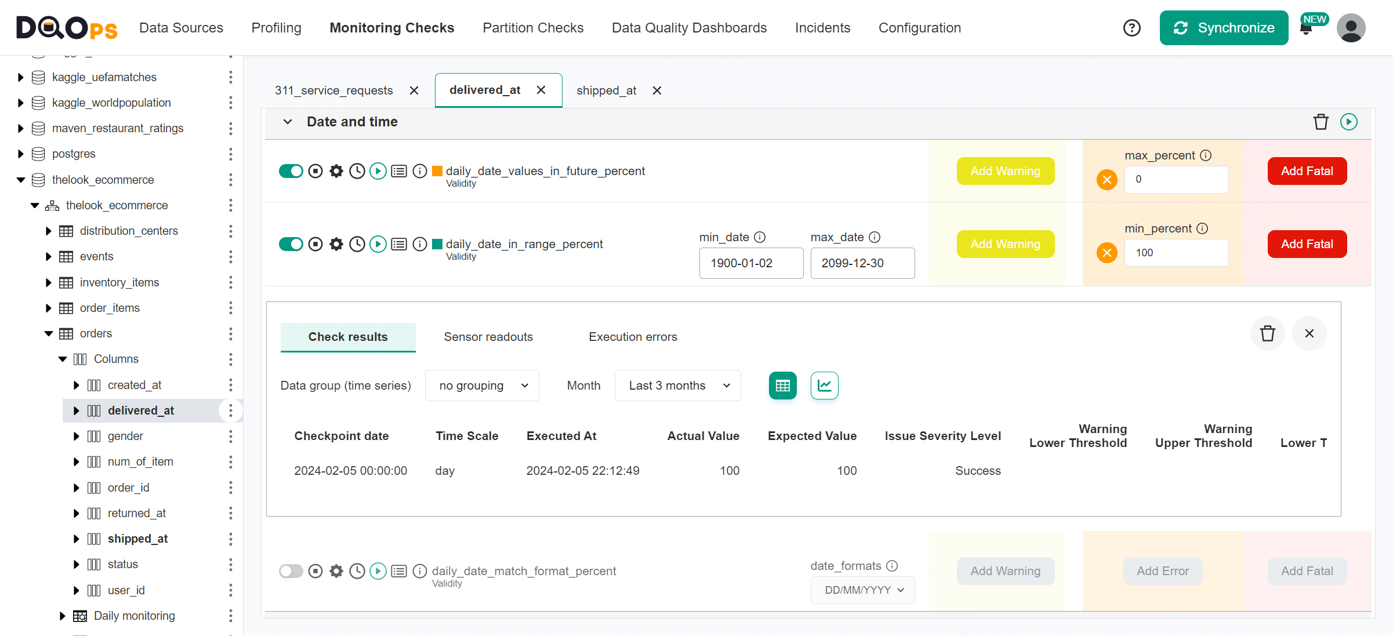Open schedule clock icon for daily_date_match_format_percent
Viewport: 1393px width, 636px height.
point(357,571)
